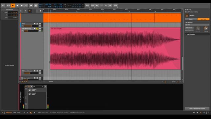Expand the low chair stab track arrow
Viewport: 211px width, 119px height.
(x=22, y=73)
